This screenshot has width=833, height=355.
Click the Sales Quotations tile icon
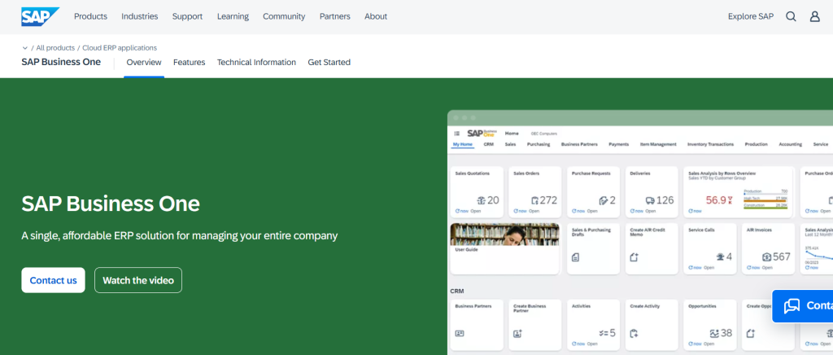tap(482, 200)
